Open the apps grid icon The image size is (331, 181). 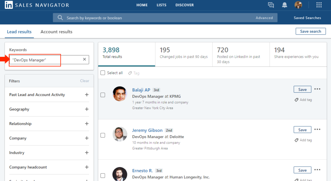tap(319, 5)
